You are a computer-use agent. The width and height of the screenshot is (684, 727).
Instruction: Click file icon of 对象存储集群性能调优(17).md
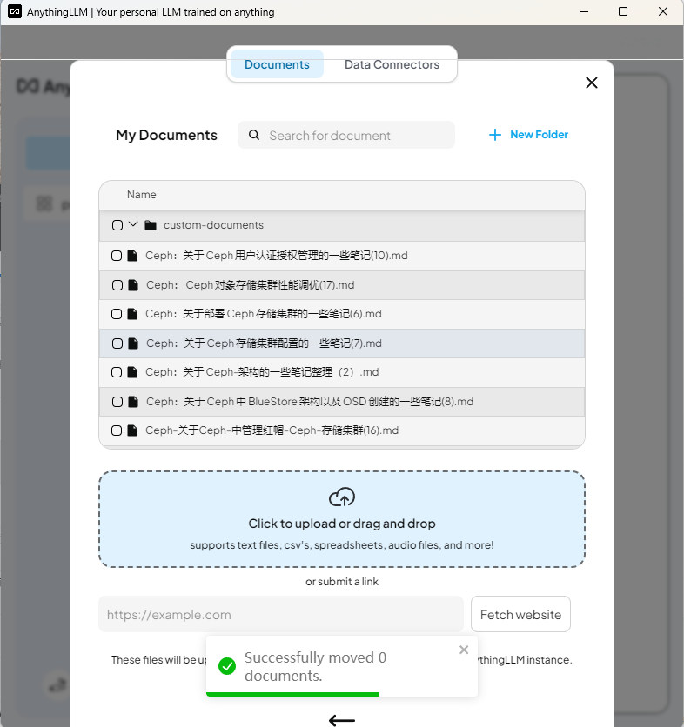pyautogui.click(x=133, y=285)
